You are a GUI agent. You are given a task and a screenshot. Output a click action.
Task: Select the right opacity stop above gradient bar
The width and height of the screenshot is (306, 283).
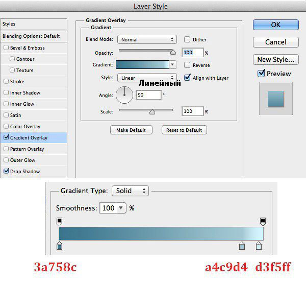[x=263, y=222]
